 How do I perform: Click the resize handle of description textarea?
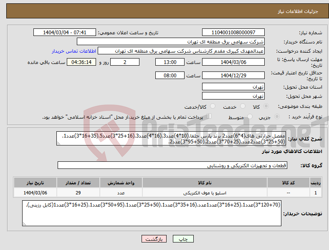tap(58, 143)
